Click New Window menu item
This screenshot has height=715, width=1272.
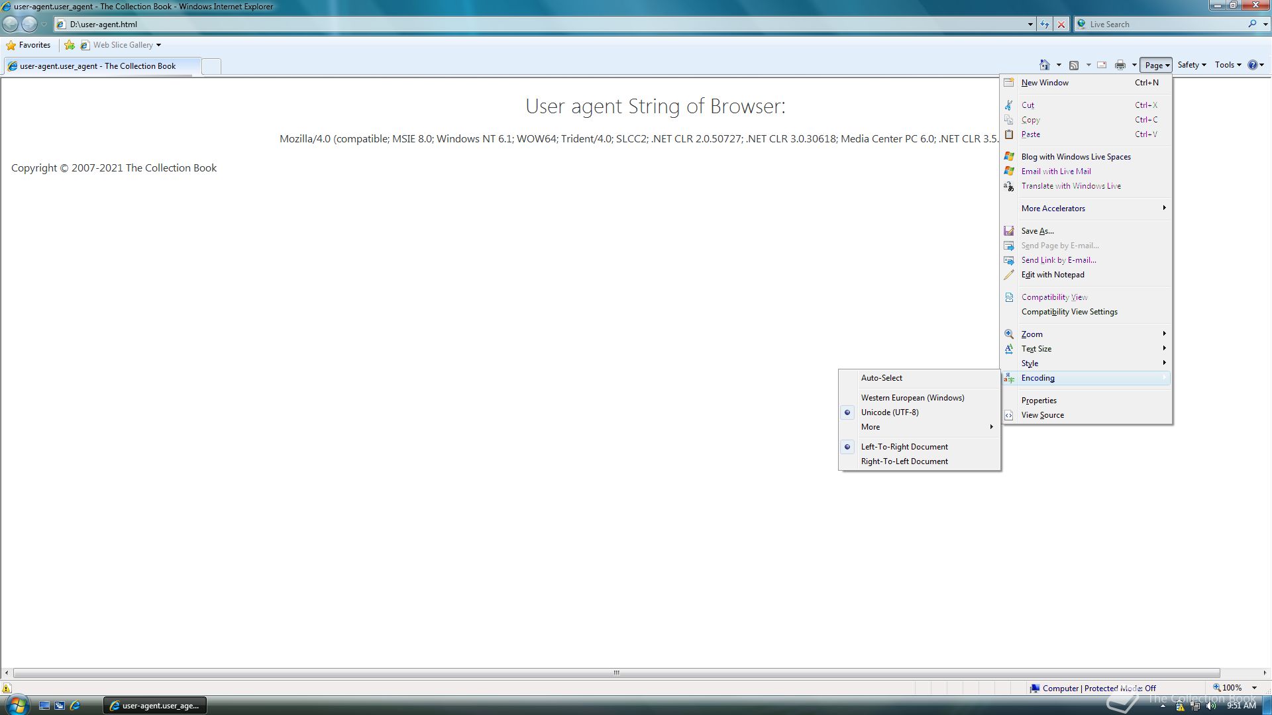(1086, 83)
